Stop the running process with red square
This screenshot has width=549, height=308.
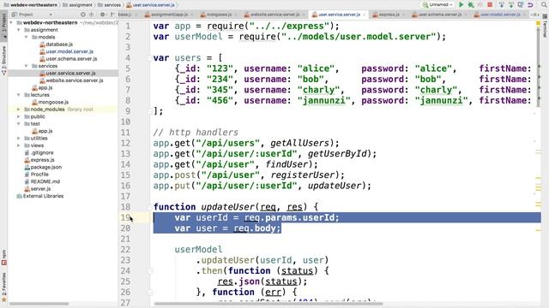(x=490, y=4)
